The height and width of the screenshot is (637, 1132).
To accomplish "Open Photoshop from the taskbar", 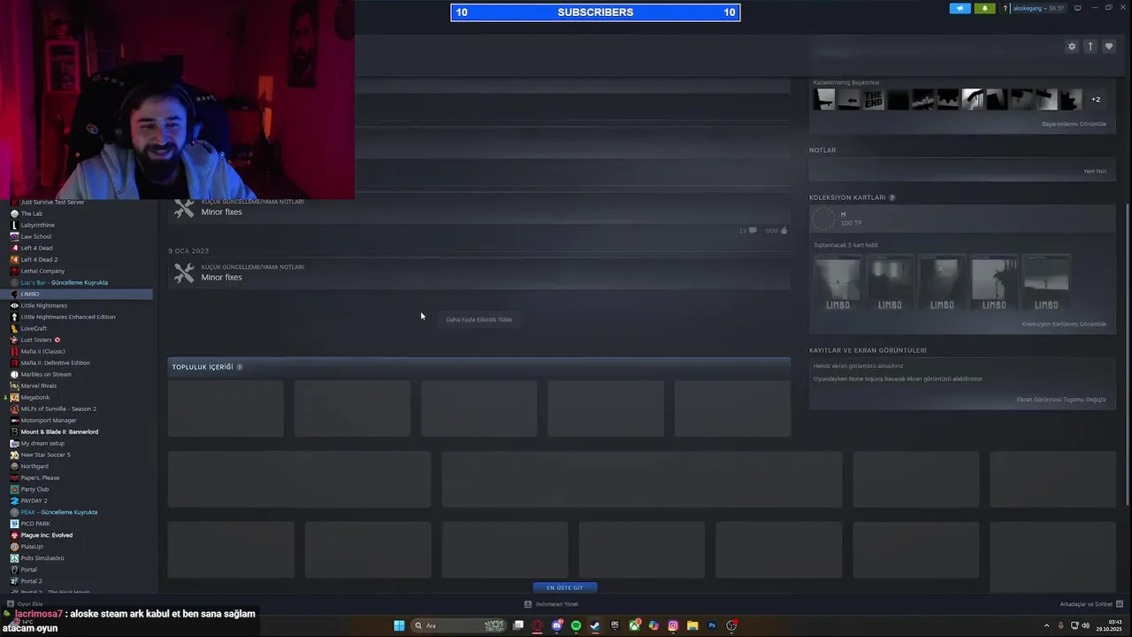I will [x=711, y=625].
